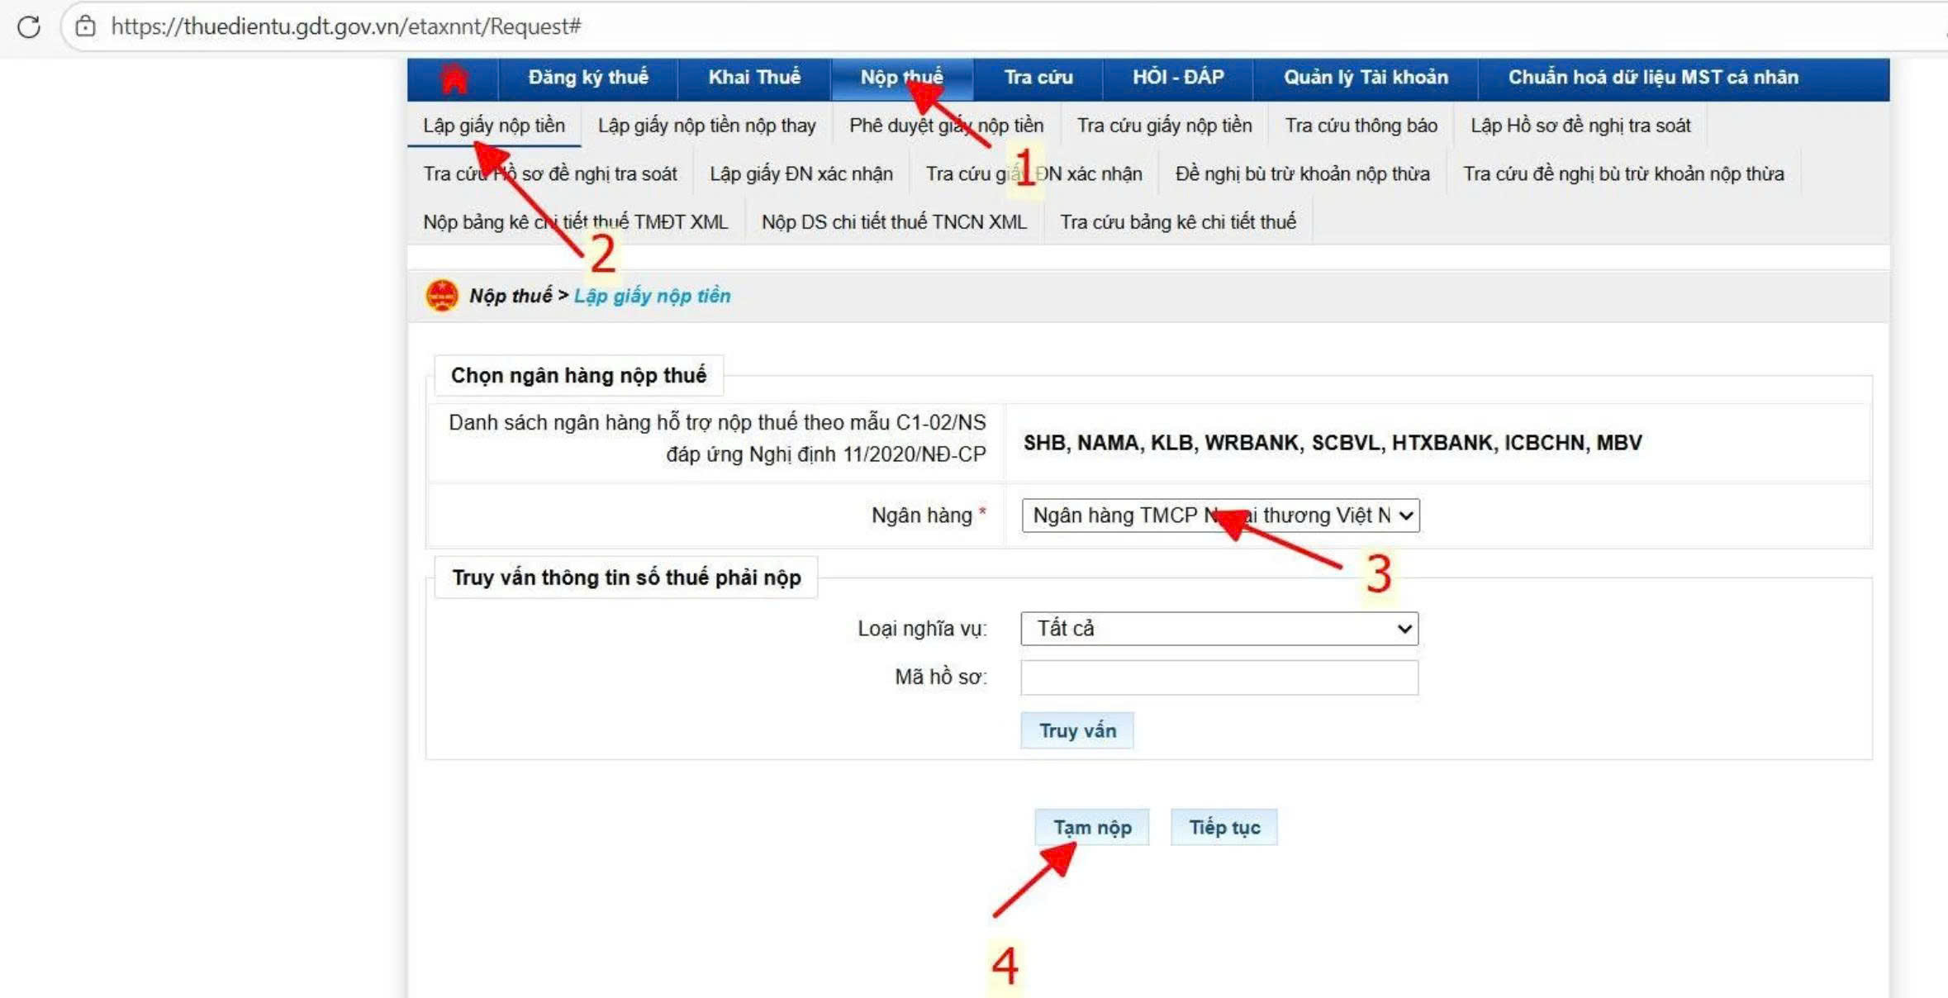This screenshot has width=1948, height=998.
Task: Focus the Mã hồ sơ input field
Action: pos(1220,677)
